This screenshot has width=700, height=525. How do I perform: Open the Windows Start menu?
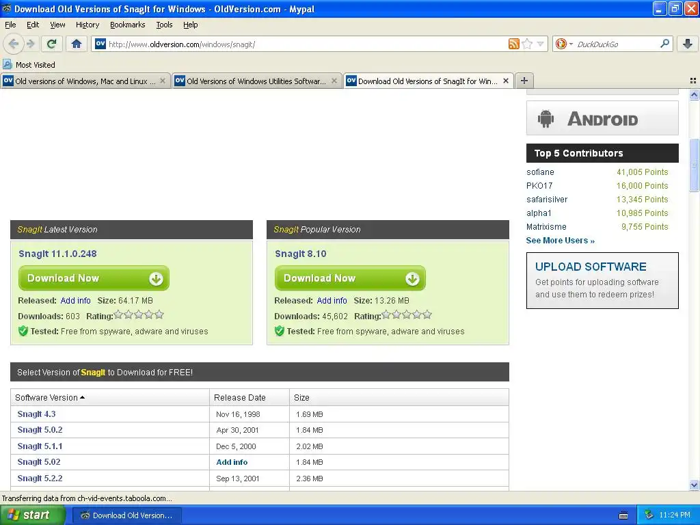click(x=33, y=515)
